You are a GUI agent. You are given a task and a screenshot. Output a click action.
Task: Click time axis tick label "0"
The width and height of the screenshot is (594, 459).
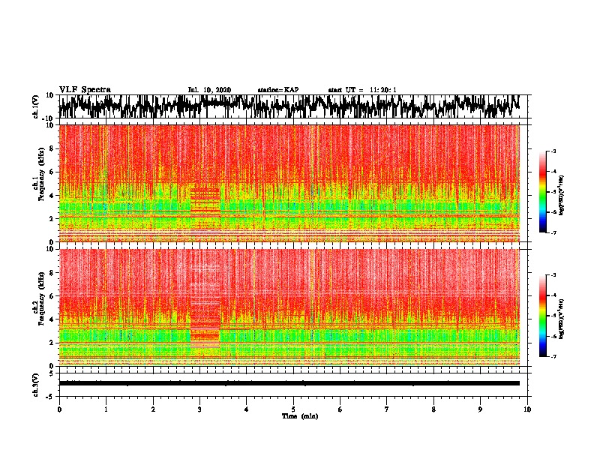click(x=59, y=409)
